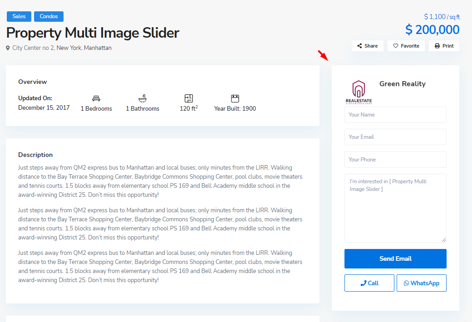Contact the agency via WhatsApp button
The height and width of the screenshot is (322, 472).
[422, 283]
